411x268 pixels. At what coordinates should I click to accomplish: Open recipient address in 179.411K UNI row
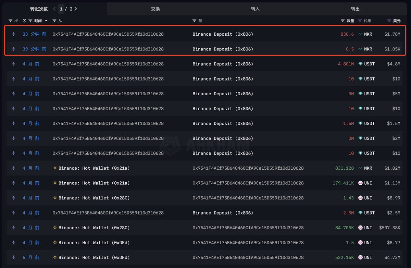tap(248, 183)
